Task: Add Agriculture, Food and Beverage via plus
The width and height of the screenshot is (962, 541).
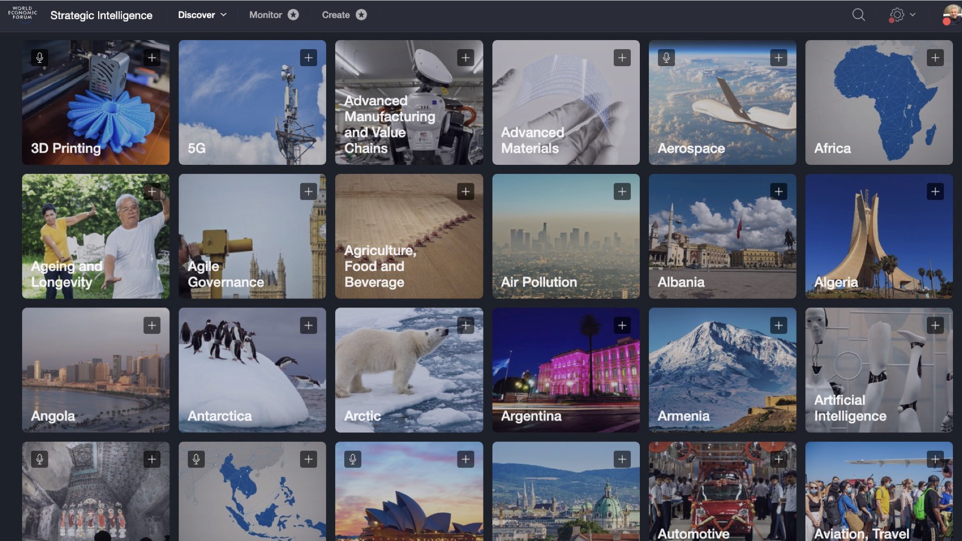Action: click(x=465, y=191)
